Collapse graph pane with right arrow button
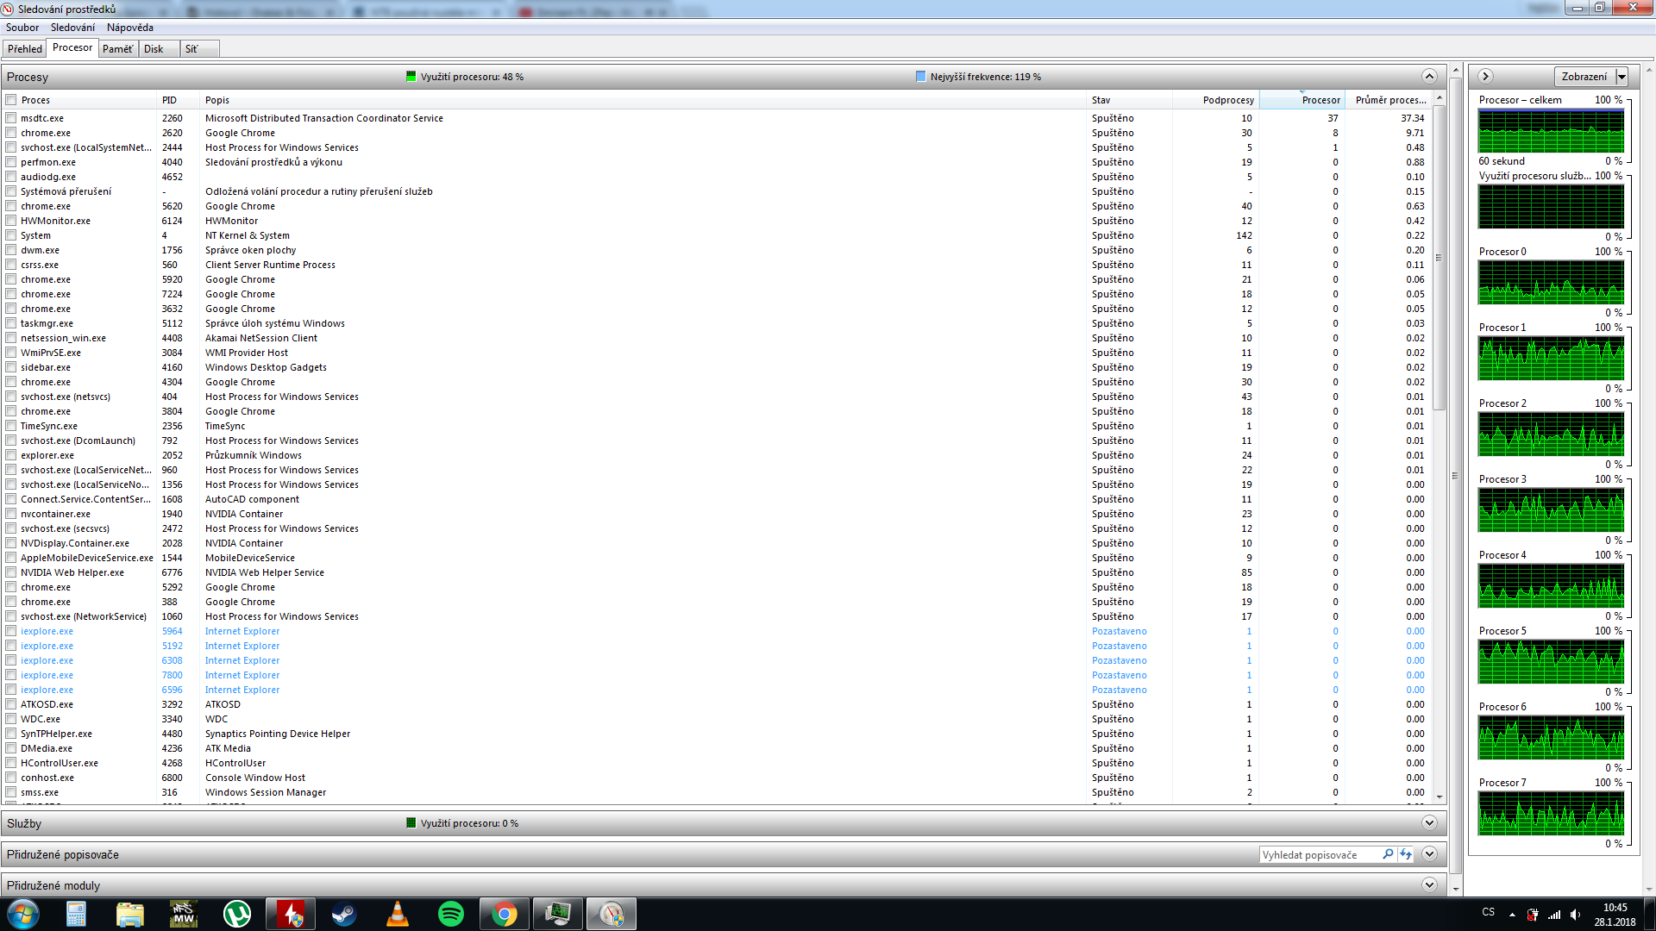Viewport: 1656px width, 931px height. [x=1485, y=77]
